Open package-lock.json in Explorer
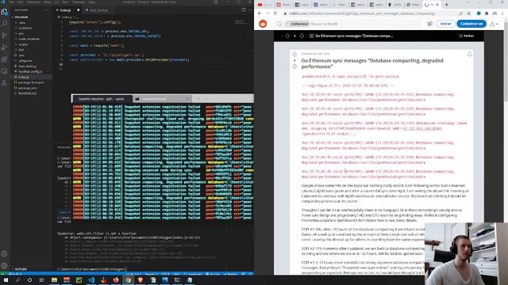 pyautogui.click(x=31, y=82)
